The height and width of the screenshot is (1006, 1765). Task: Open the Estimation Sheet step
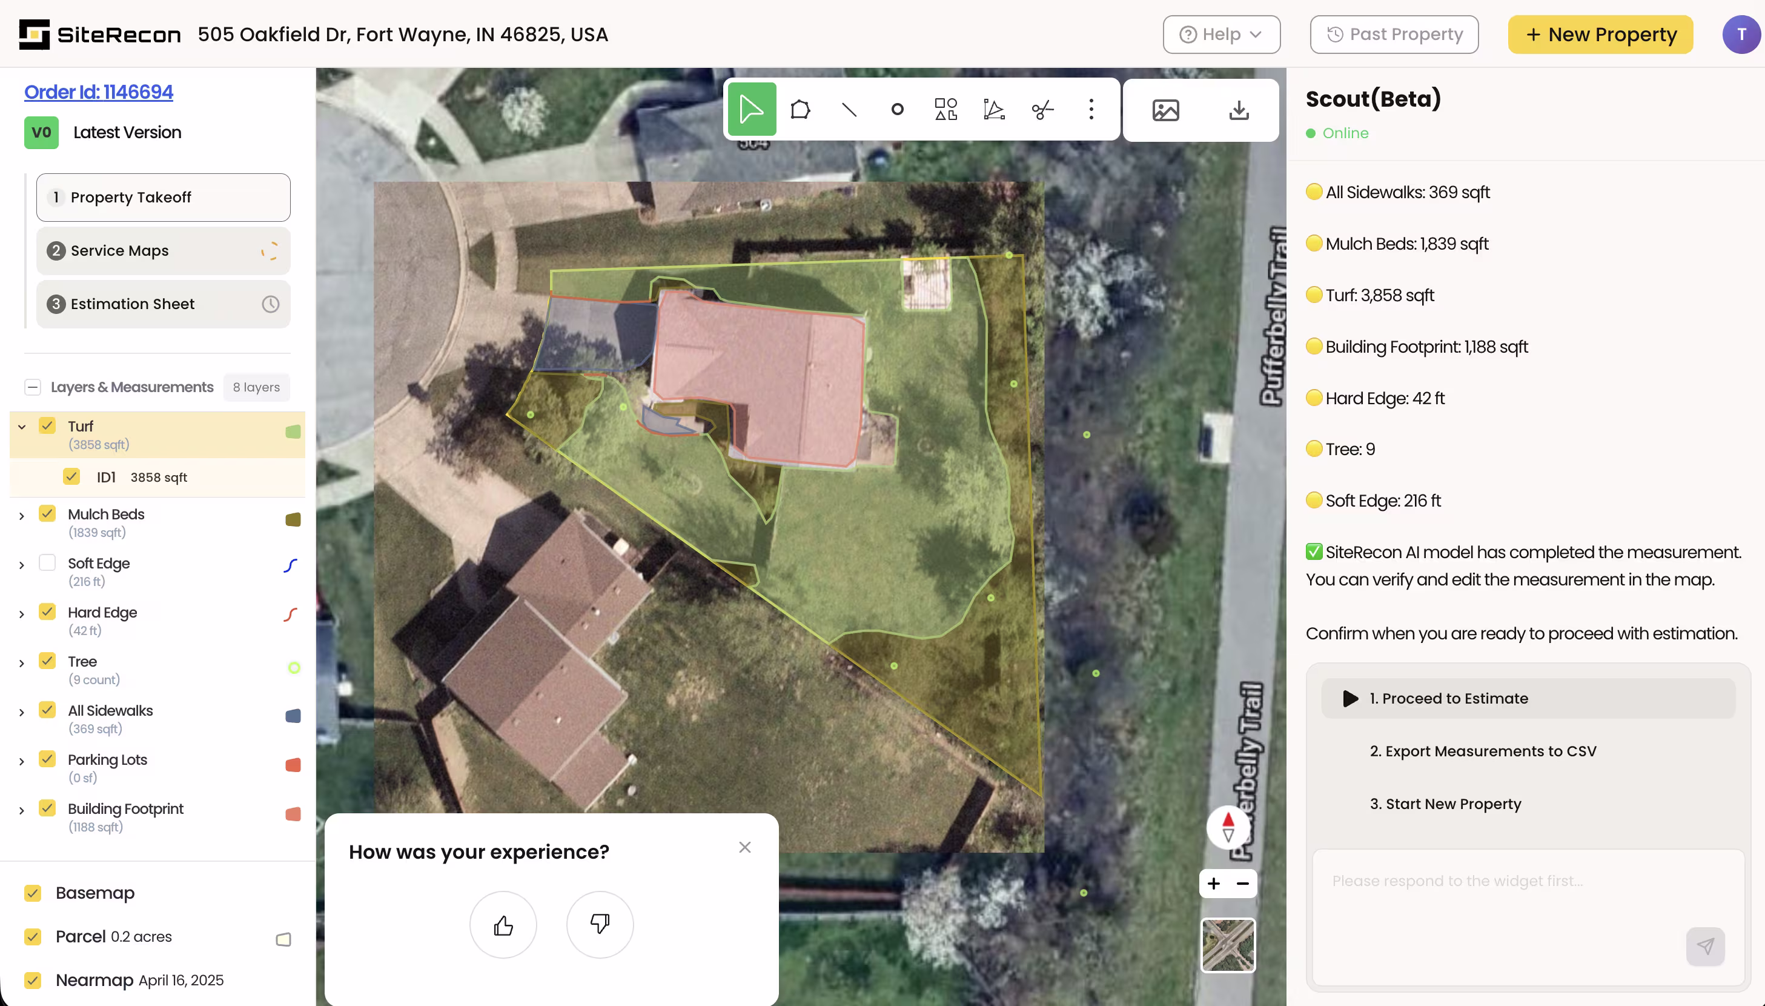[163, 304]
